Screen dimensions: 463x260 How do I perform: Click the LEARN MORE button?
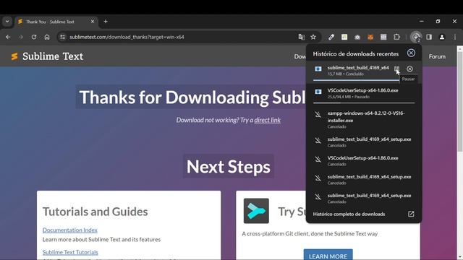328,255
